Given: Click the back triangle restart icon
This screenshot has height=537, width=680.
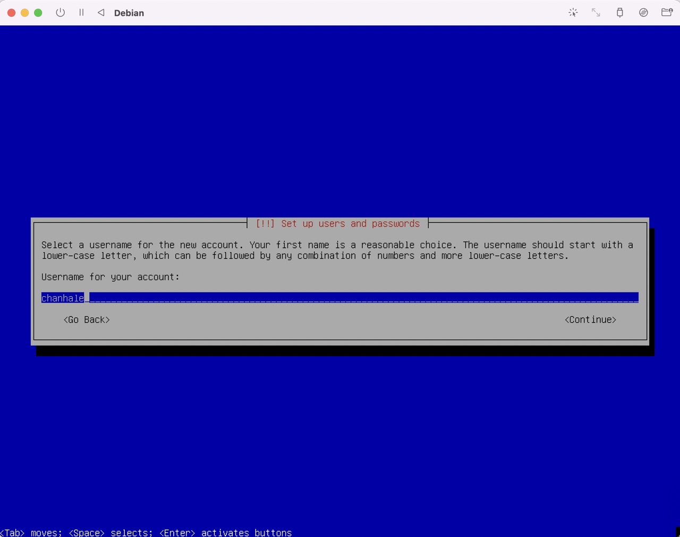Looking at the screenshot, I should (x=101, y=12).
